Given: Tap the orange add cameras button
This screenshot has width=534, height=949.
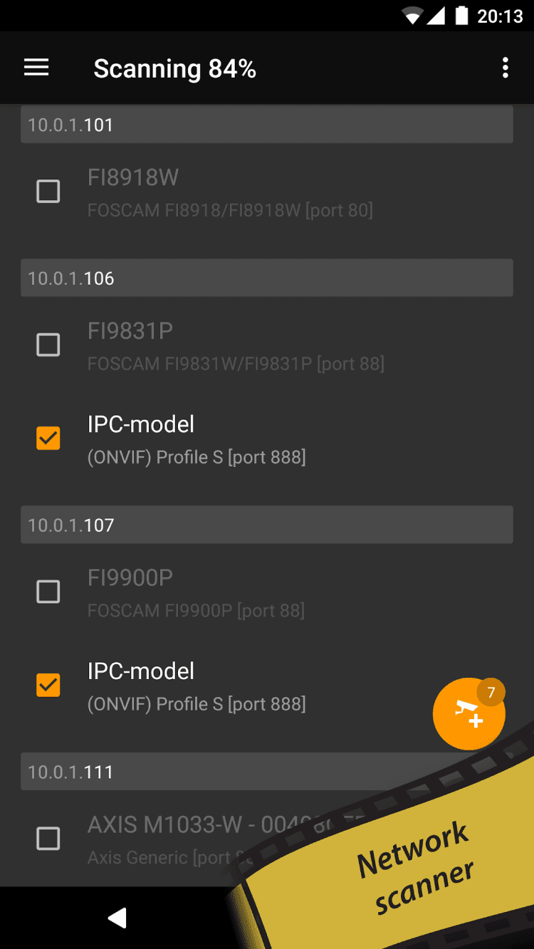Looking at the screenshot, I should [x=468, y=715].
